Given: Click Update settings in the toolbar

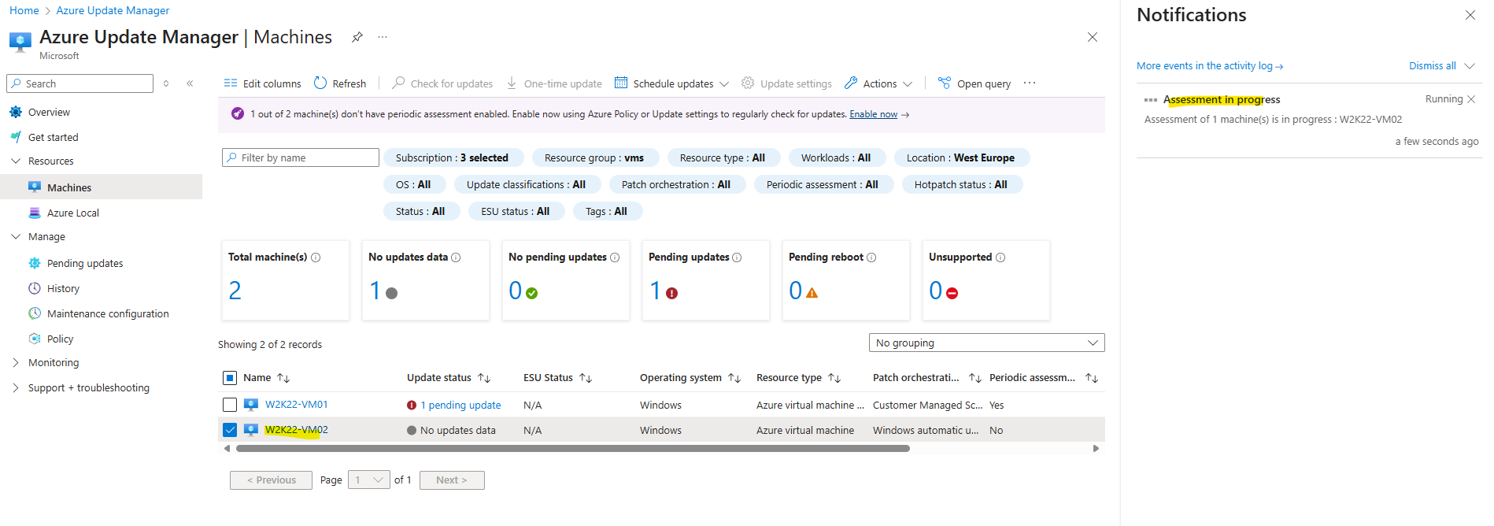Looking at the screenshot, I should click(786, 83).
